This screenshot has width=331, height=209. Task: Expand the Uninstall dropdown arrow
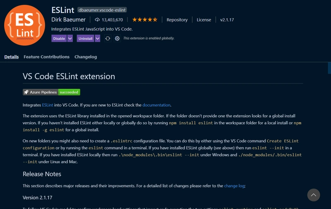[98, 38]
